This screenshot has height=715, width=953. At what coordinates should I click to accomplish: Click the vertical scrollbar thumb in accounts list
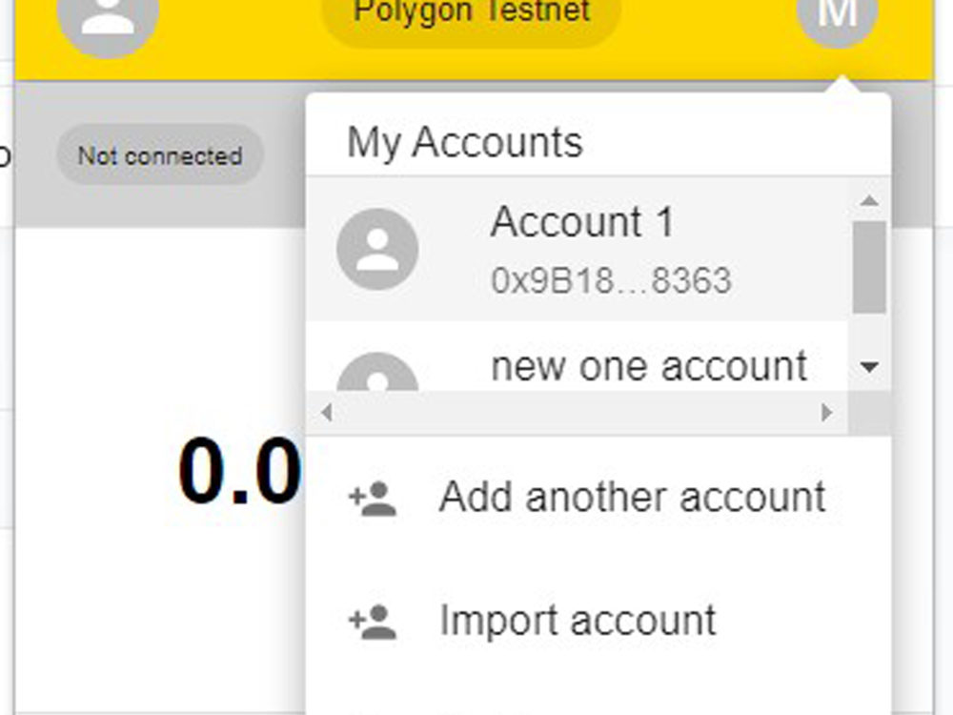(x=870, y=268)
